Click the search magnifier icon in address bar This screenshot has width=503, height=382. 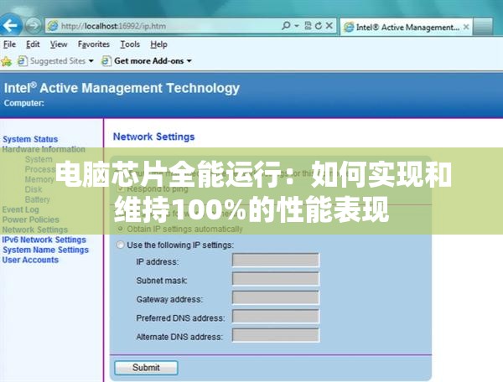click(286, 25)
